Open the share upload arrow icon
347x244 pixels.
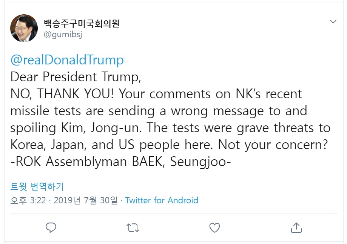click(296, 227)
